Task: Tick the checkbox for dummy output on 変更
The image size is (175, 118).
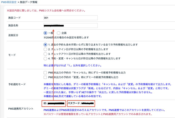Action: (x=45, y=77)
